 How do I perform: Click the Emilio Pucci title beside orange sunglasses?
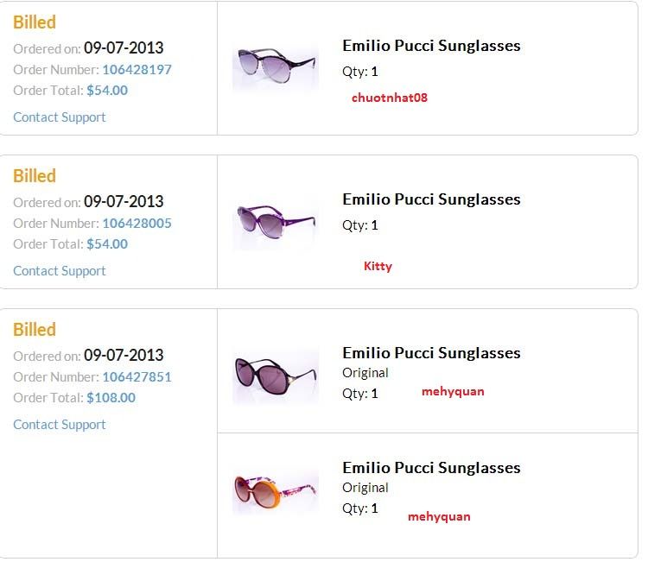pos(431,468)
